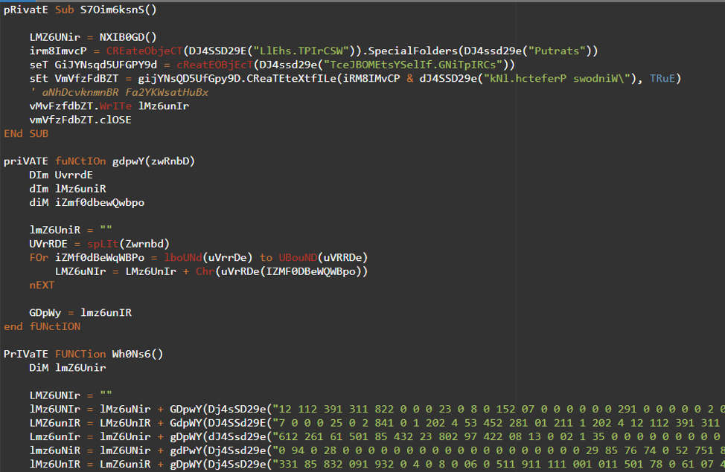Click the string starting "12 112 391
The height and width of the screenshot is (472, 725).
(499, 409)
